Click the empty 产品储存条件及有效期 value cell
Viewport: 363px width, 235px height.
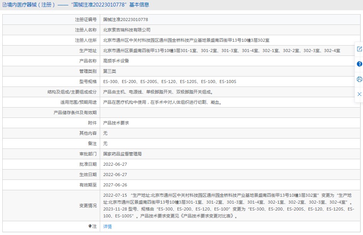230,113
